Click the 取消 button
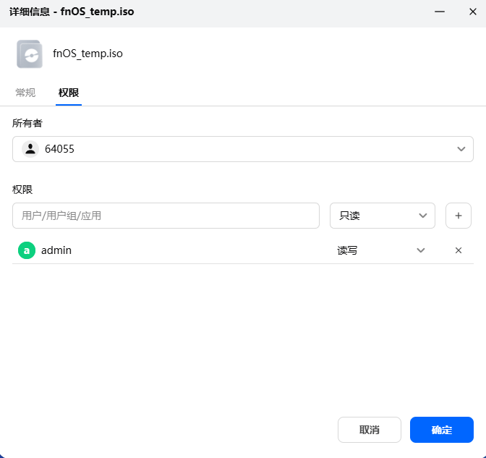This screenshot has height=458, width=486. tap(369, 430)
